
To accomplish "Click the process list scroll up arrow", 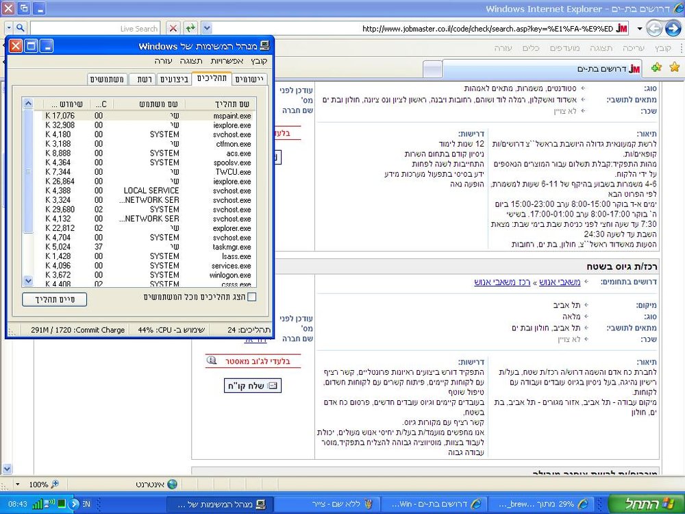I will coord(28,103).
